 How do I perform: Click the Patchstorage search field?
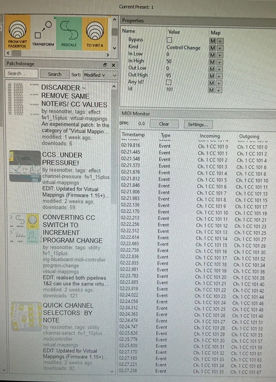[22, 73]
